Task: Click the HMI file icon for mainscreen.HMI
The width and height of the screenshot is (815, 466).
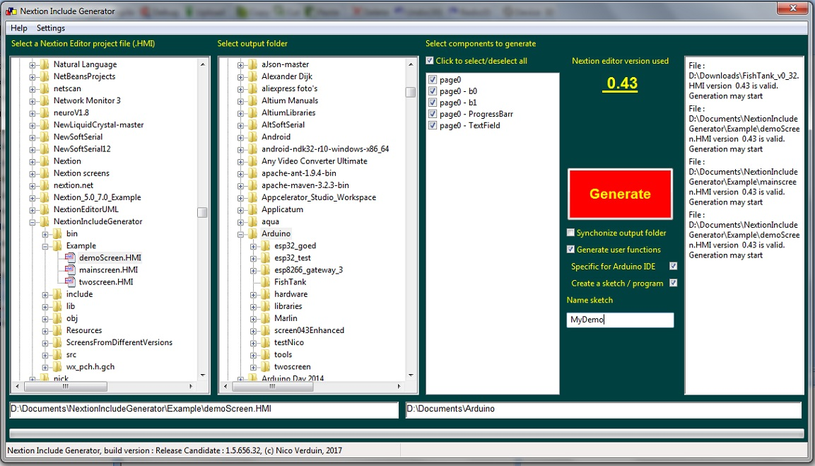Action: point(70,269)
